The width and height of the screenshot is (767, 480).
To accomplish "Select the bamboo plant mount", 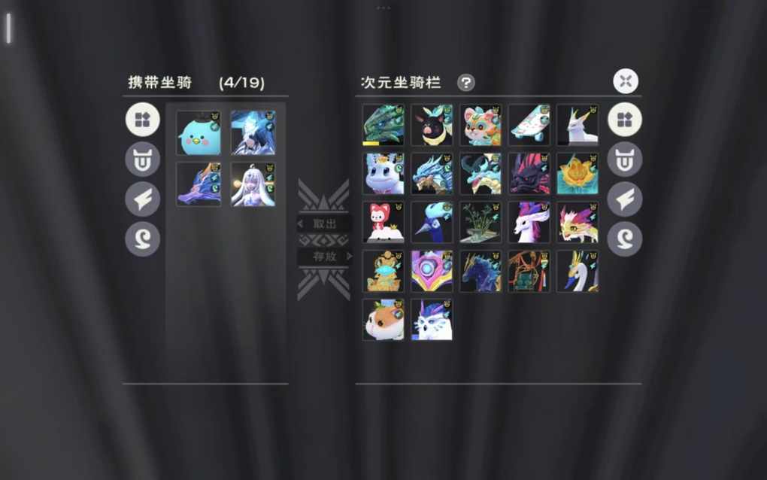I will (x=481, y=222).
